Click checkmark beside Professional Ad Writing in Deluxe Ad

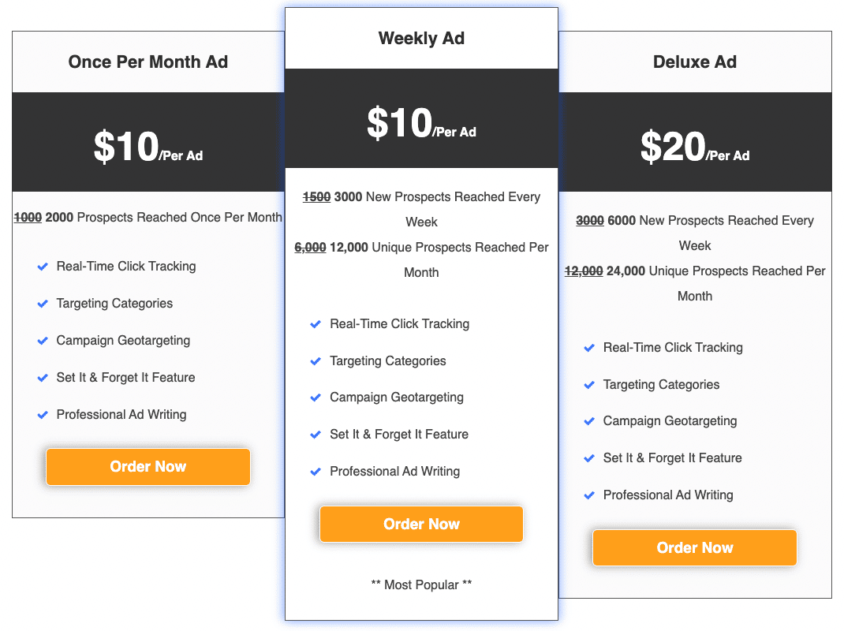[589, 495]
